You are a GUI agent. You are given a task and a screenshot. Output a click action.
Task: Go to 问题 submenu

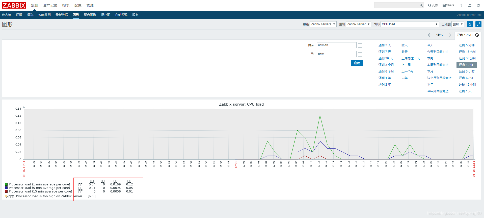(x=19, y=15)
